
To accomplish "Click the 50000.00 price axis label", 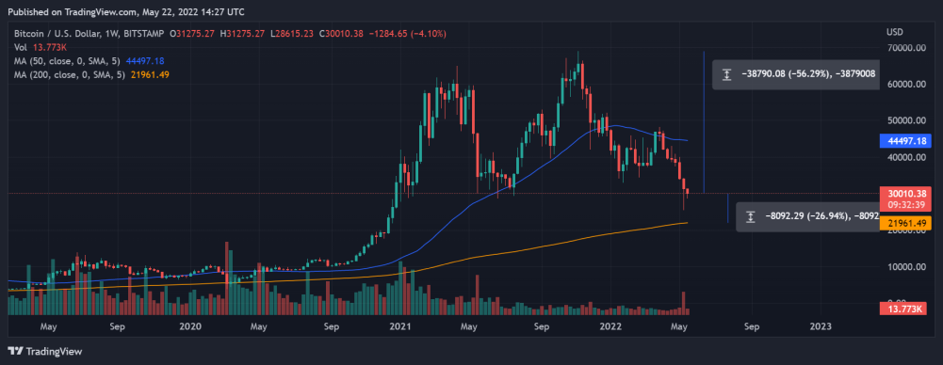I will click(x=907, y=120).
